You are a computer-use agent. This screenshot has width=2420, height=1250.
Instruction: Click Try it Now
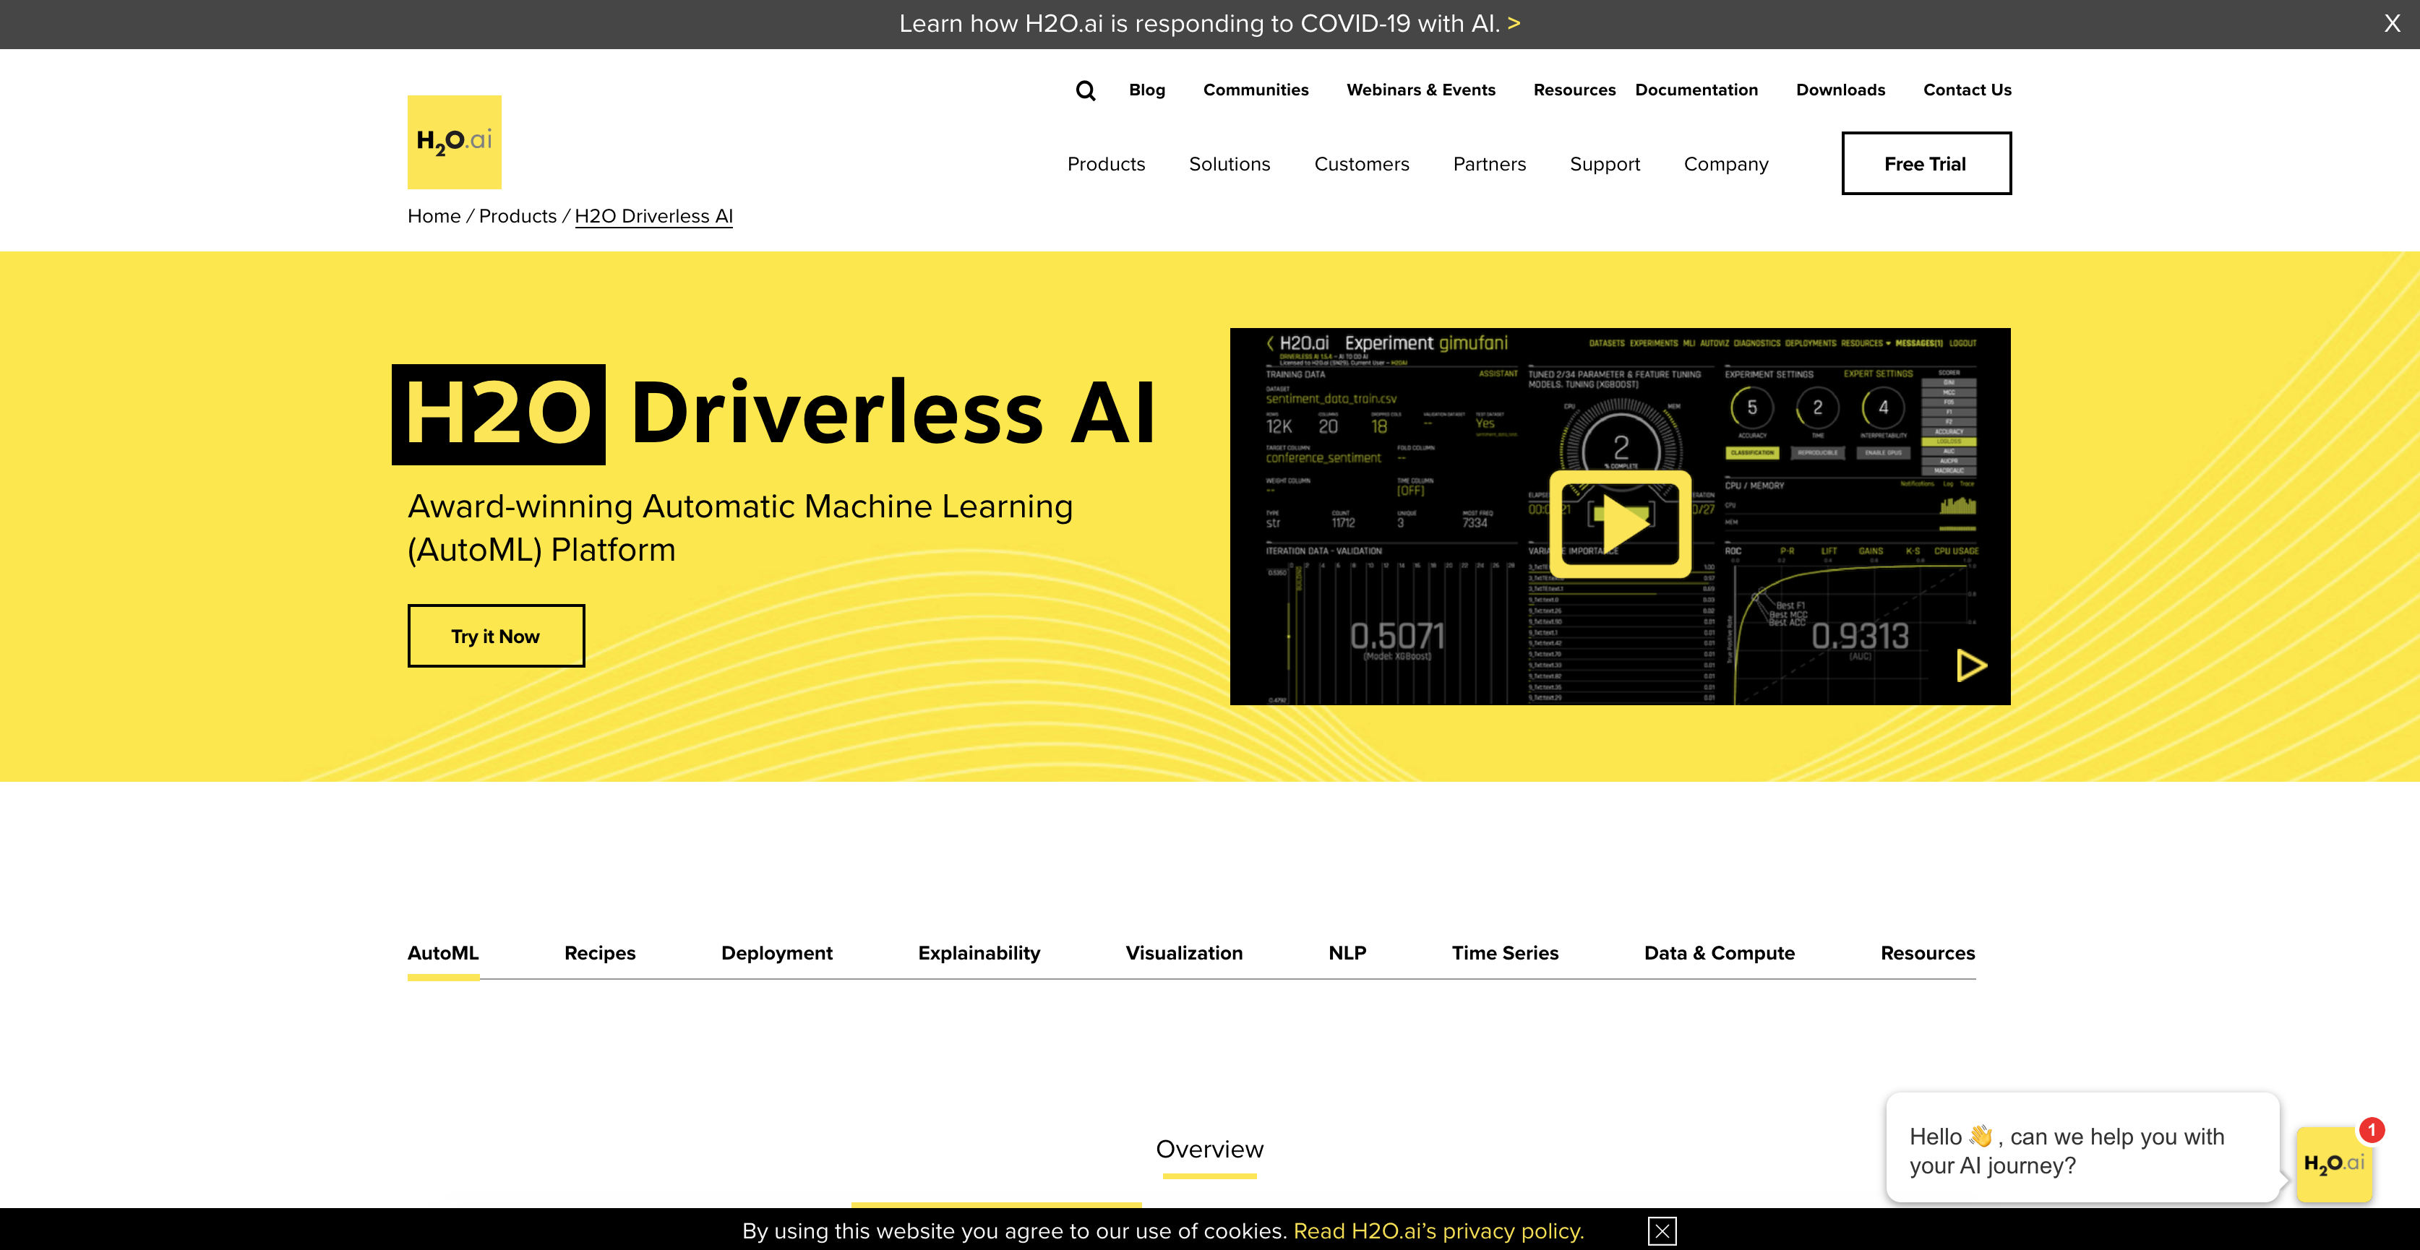pyautogui.click(x=495, y=635)
